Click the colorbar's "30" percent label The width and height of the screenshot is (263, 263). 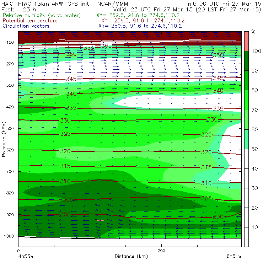click(254, 188)
